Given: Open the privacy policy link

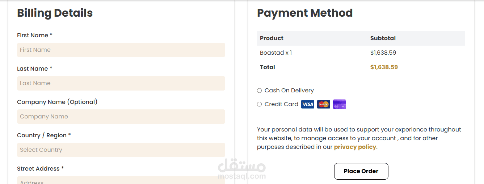Looking at the screenshot, I should 355,147.
